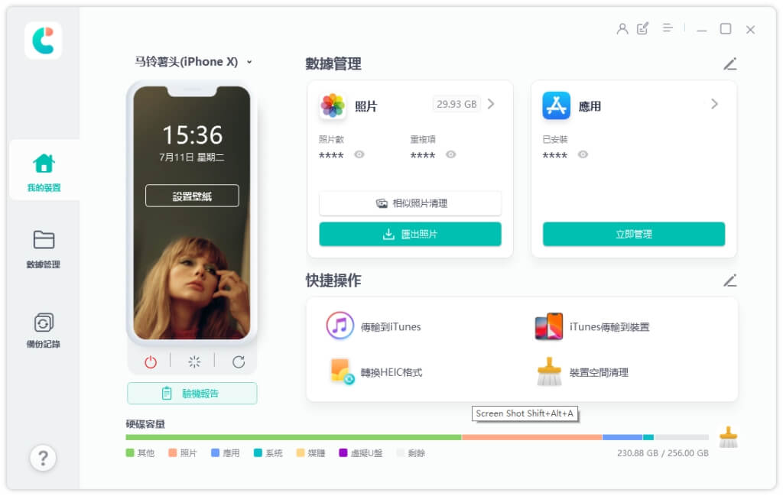This screenshot has width=783, height=496.
Task: Switch to the 數據管理 sidebar tab
Action: point(44,249)
